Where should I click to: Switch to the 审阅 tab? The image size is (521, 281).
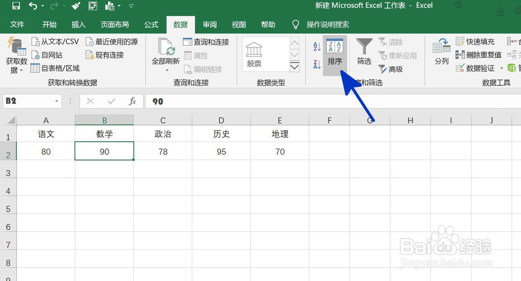click(x=209, y=25)
